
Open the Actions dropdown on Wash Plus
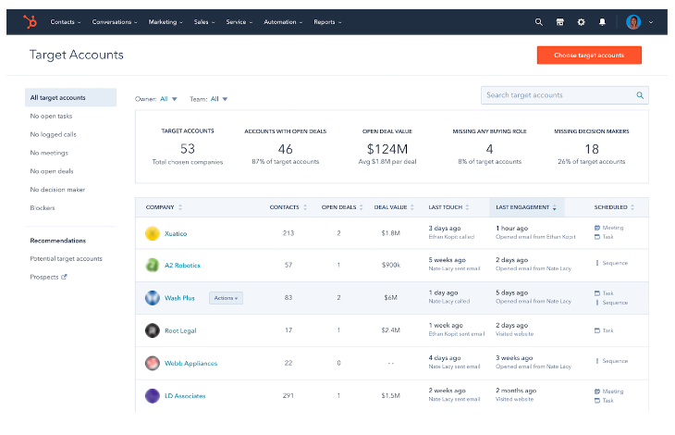(x=226, y=298)
